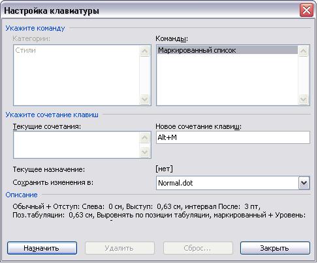Click the disabled Удалить button
Viewport: 318px width, 263px height.
[119, 248]
